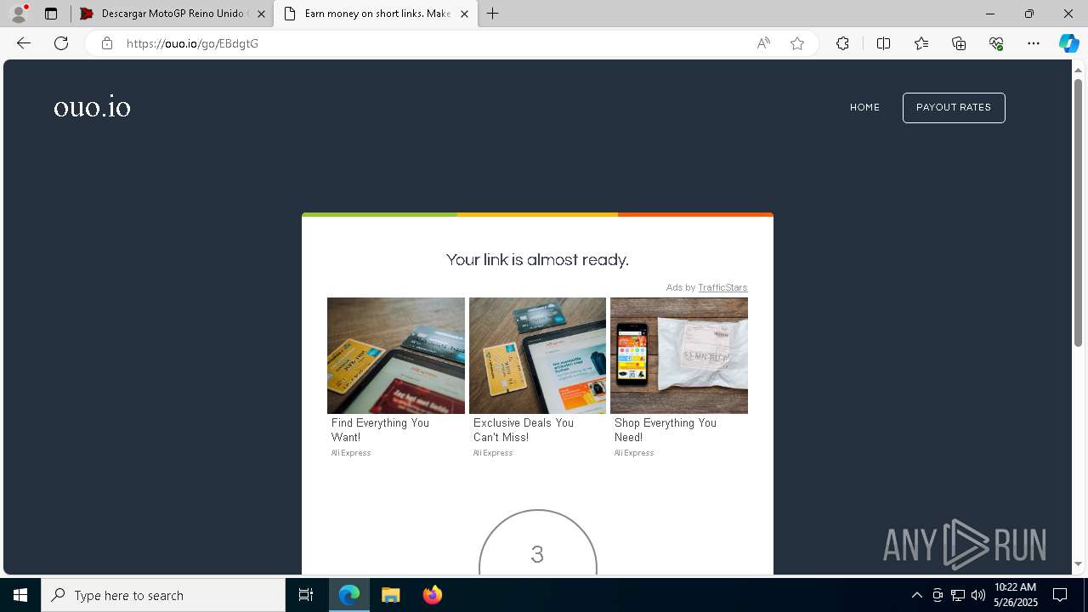The width and height of the screenshot is (1088, 612).
Task: Open the Shop Everything You Need ad image
Action: click(x=679, y=355)
